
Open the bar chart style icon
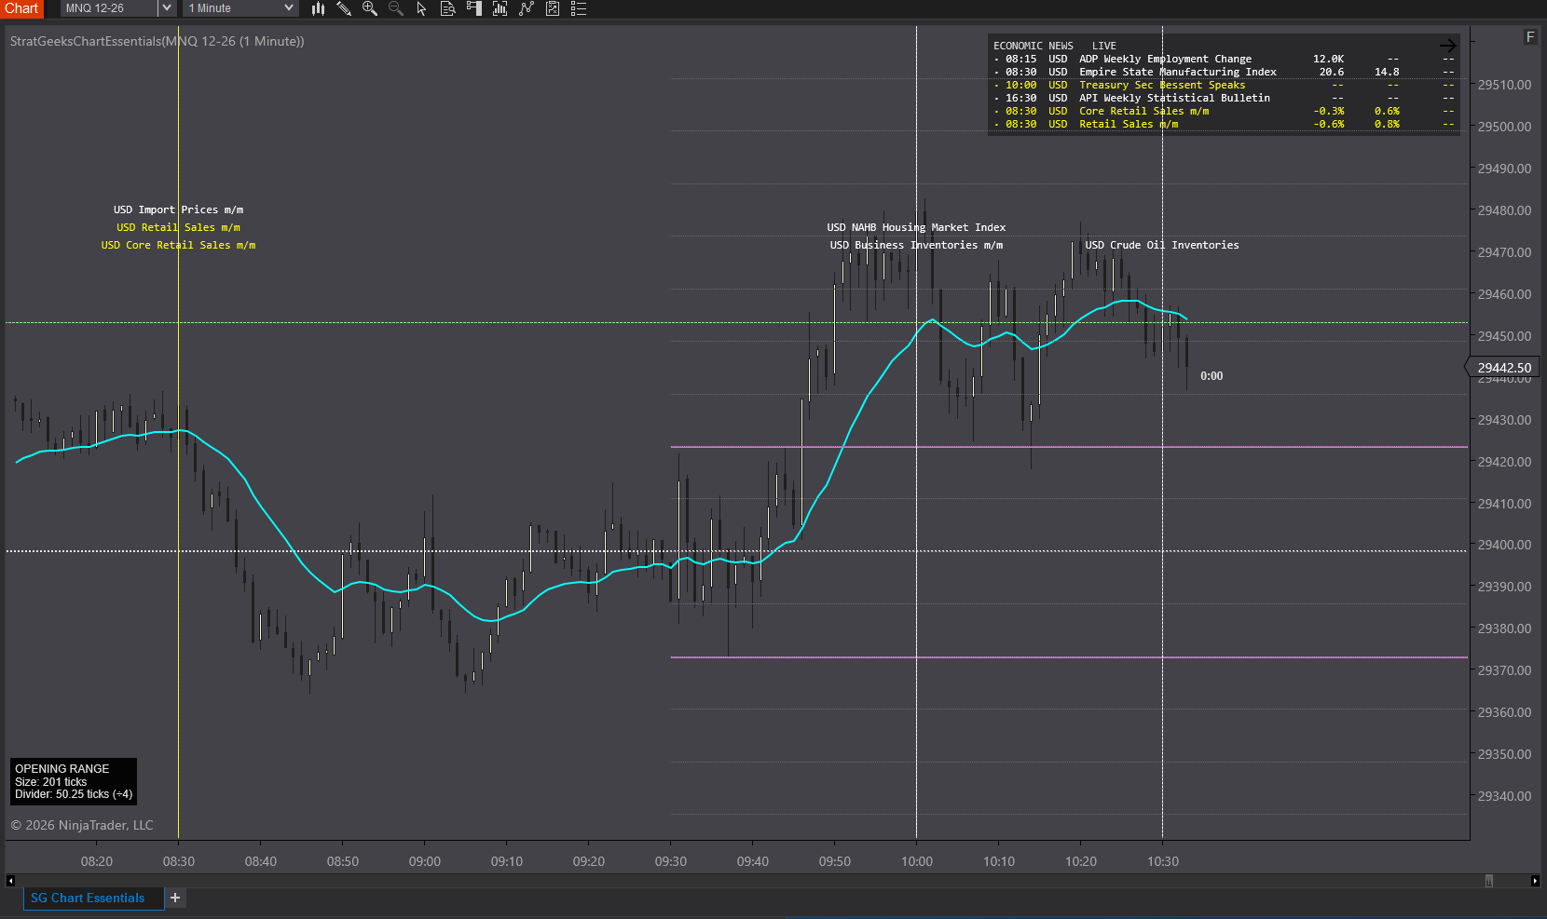[x=318, y=8]
